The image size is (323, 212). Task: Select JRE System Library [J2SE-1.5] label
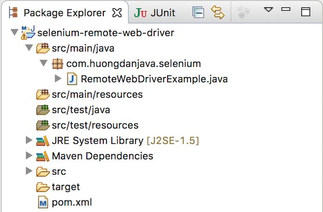pos(126,141)
